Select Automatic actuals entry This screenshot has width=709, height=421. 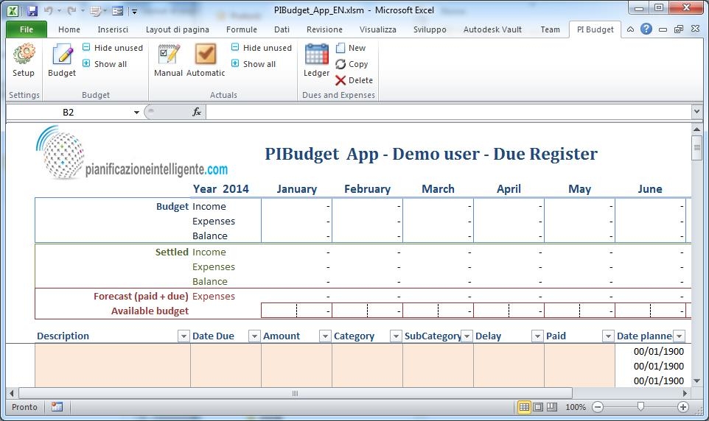tap(206, 60)
